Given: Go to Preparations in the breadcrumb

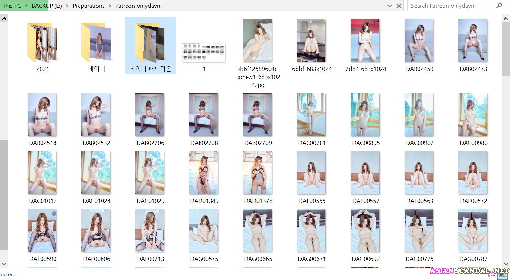Looking at the screenshot, I should [x=89, y=6].
